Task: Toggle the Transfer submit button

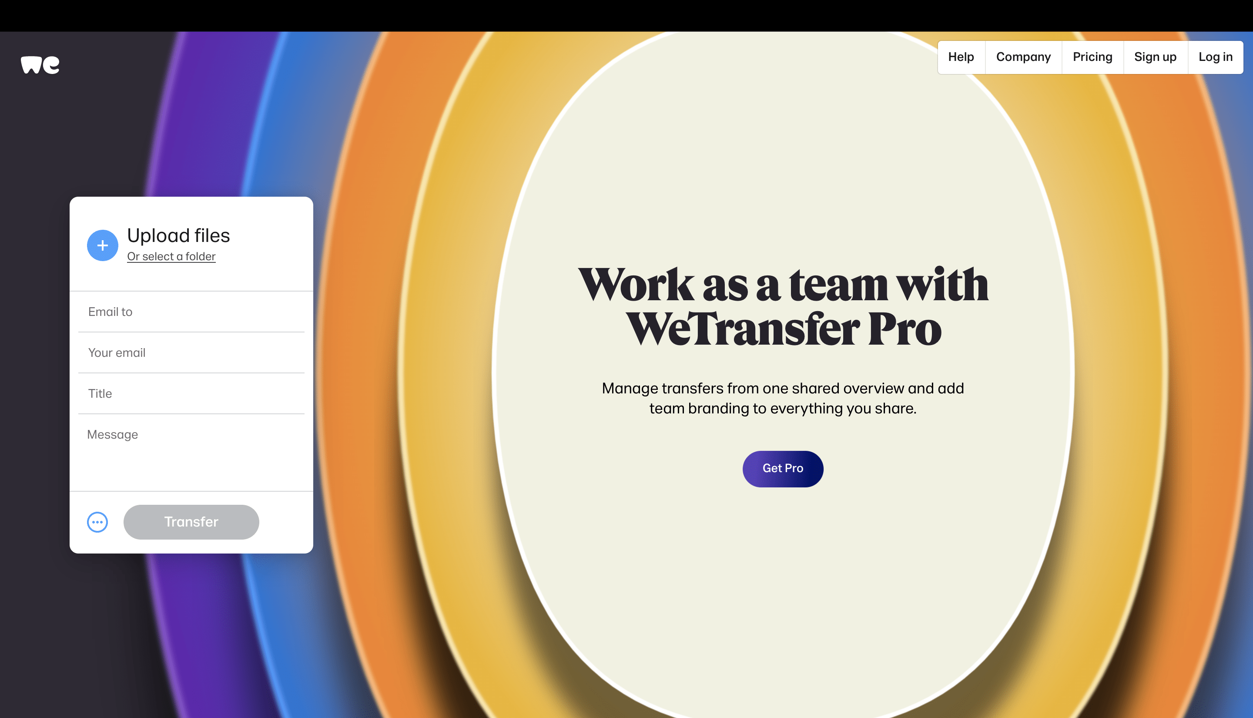Action: (191, 522)
